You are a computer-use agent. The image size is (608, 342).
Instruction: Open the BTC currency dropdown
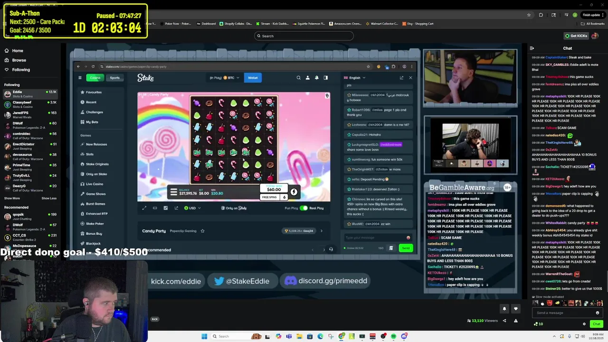(x=231, y=78)
